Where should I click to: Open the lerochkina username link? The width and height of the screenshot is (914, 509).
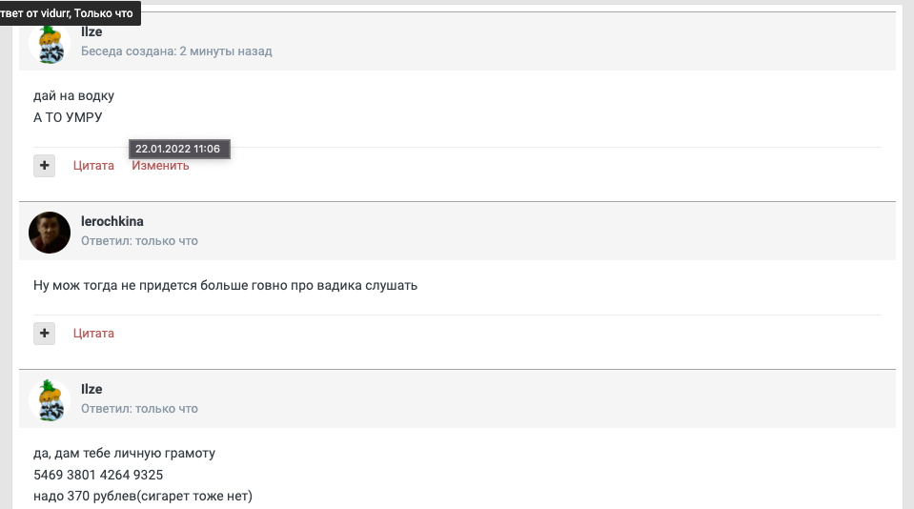pos(112,222)
